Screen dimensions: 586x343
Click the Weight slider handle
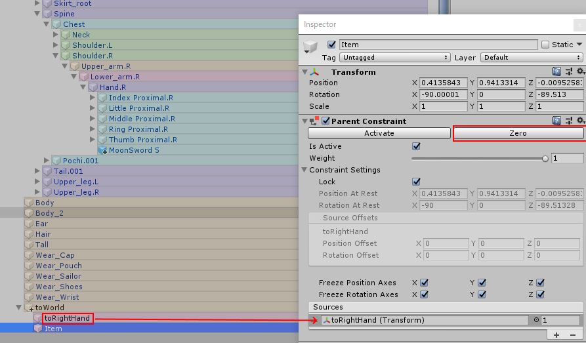(x=545, y=159)
